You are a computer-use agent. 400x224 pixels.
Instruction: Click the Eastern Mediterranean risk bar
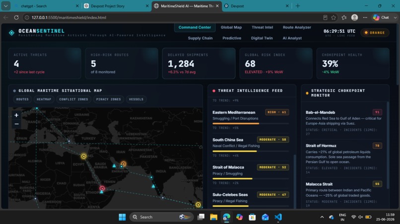251,124
